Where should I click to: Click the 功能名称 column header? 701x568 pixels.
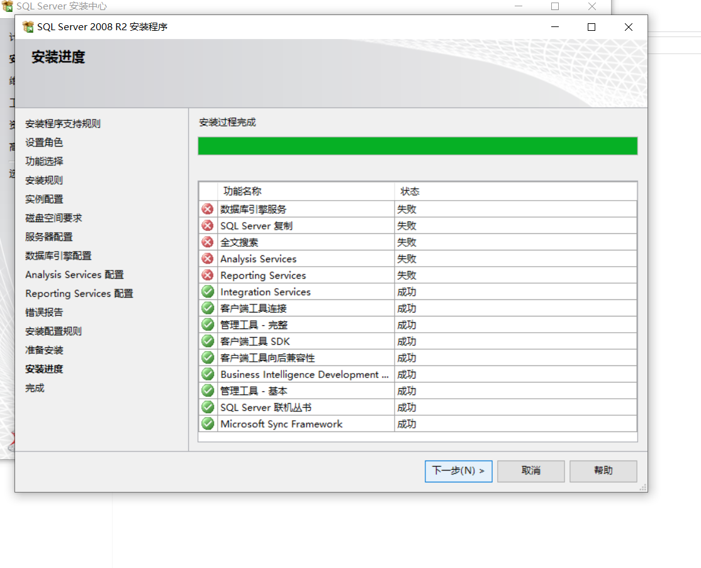click(242, 191)
